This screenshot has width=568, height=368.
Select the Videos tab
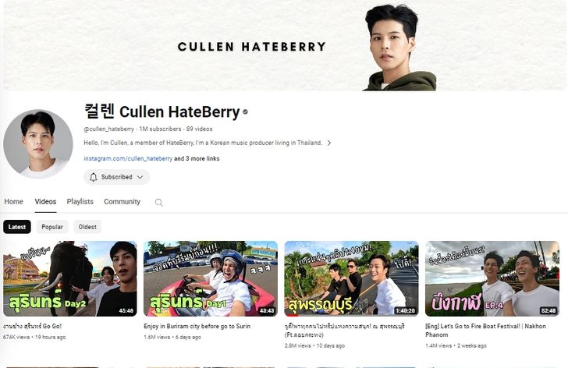click(x=45, y=202)
